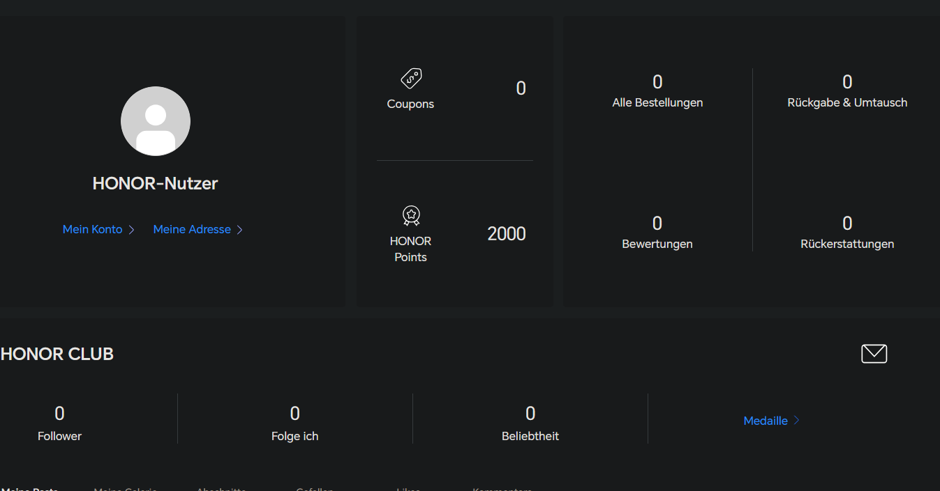Click the HONOR Points medal icon
The height and width of the screenshot is (491, 940).
click(x=411, y=216)
